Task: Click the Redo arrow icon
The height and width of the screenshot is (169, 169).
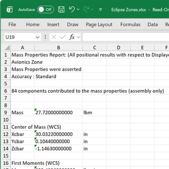Action: coord(86,9)
